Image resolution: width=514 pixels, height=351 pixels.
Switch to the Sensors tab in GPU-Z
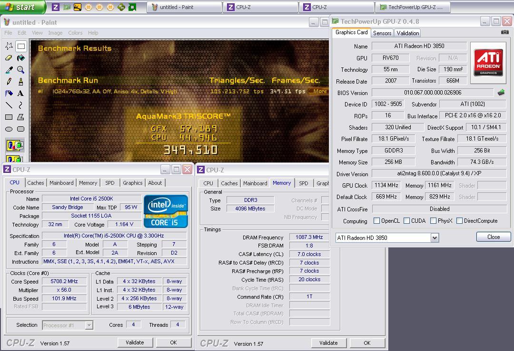coord(382,33)
